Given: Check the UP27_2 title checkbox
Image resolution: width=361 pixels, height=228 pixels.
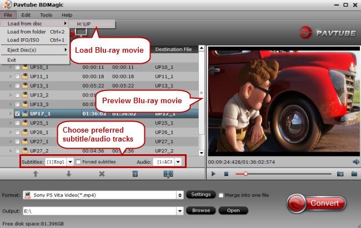Looking at the screenshot, I should (x=17, y=151).
